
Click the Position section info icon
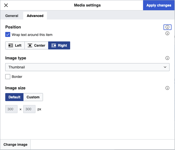point(167,27)
